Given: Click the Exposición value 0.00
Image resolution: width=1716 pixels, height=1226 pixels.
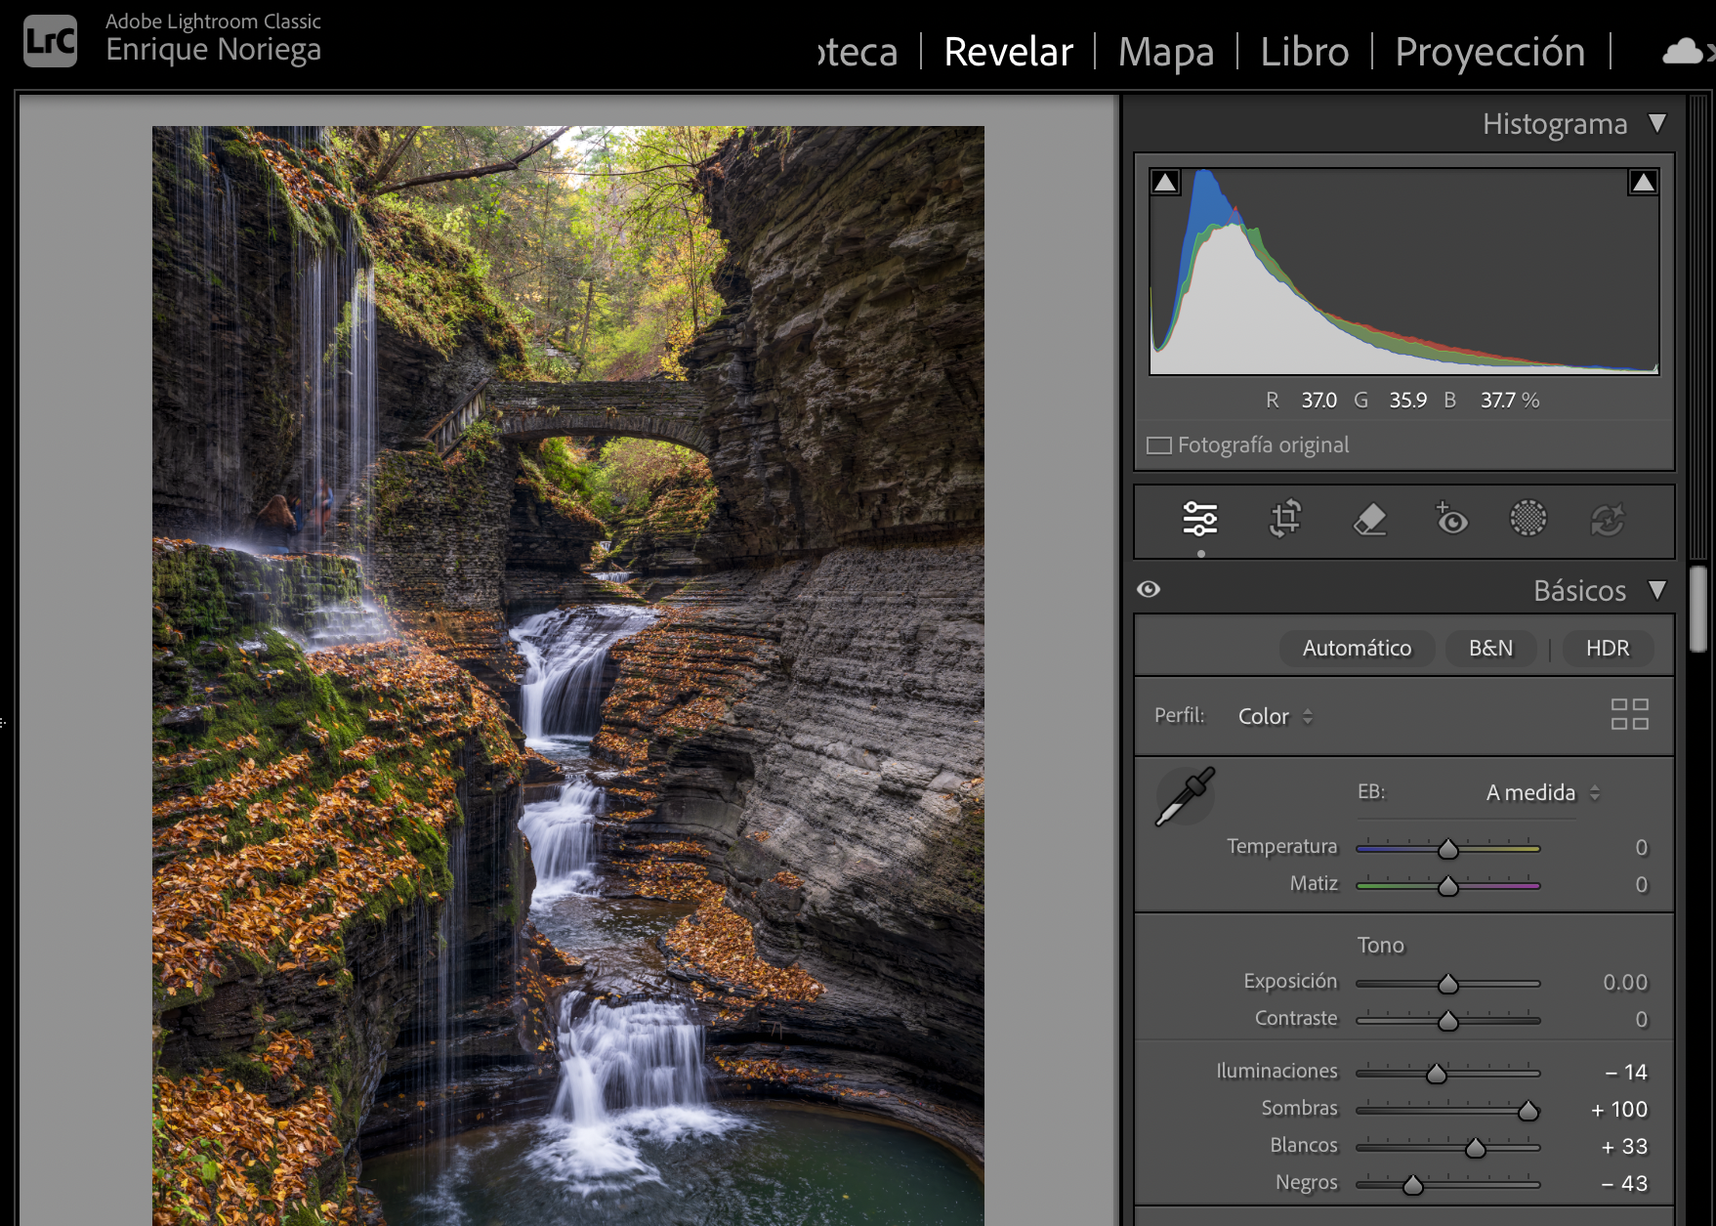Looking at the screenshot, I should click(1625, 982).
